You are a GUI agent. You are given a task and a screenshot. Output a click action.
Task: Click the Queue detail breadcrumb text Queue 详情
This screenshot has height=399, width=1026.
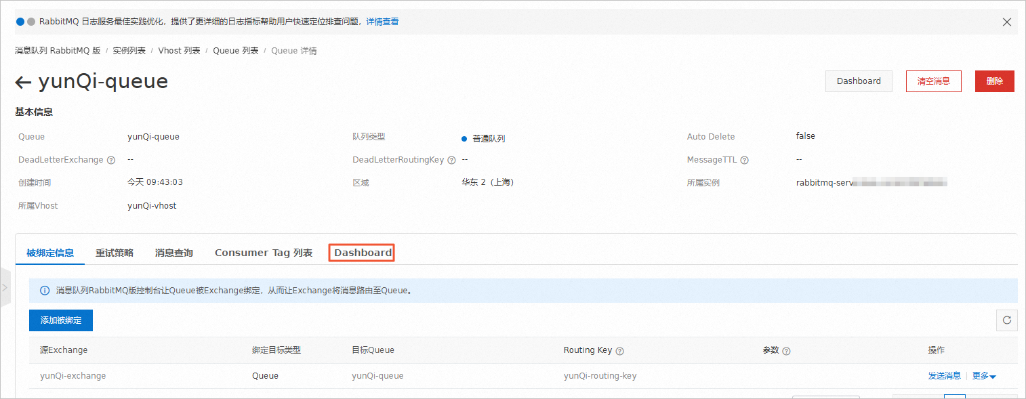pos(294,51)
